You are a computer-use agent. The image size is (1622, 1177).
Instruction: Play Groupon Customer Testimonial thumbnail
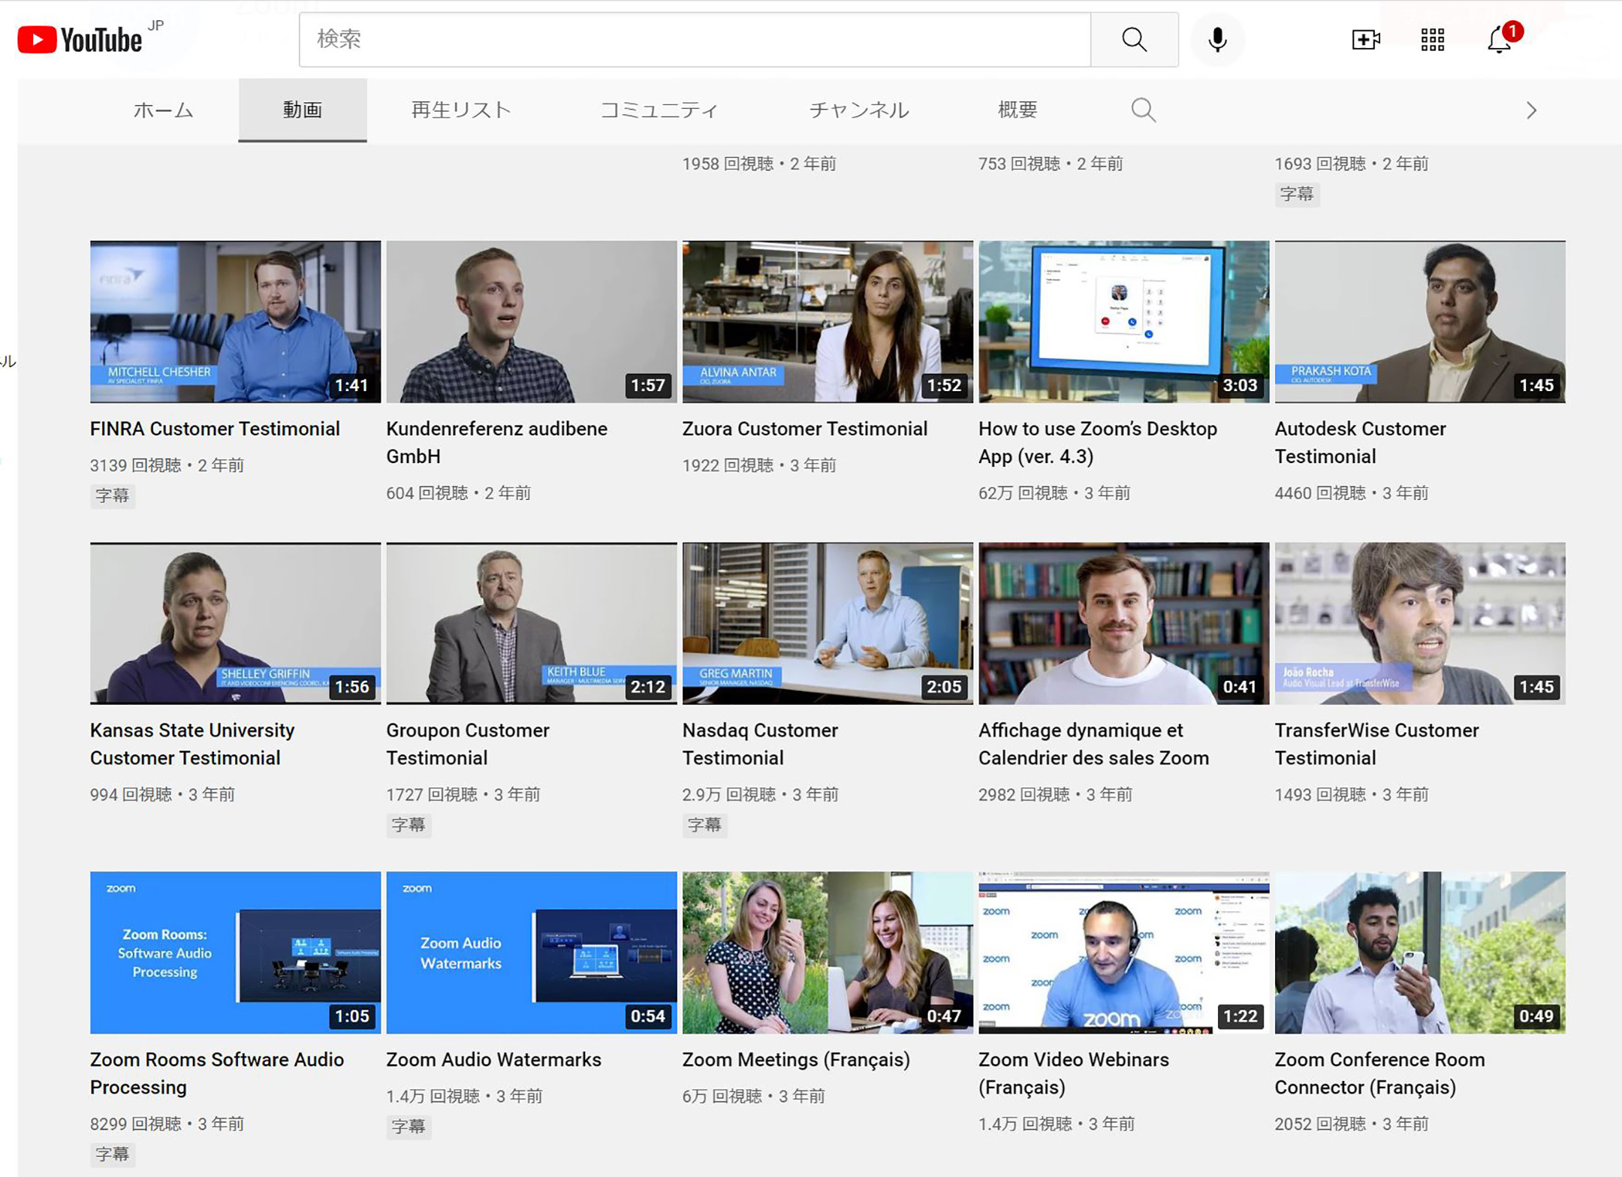tap(532, 623)
